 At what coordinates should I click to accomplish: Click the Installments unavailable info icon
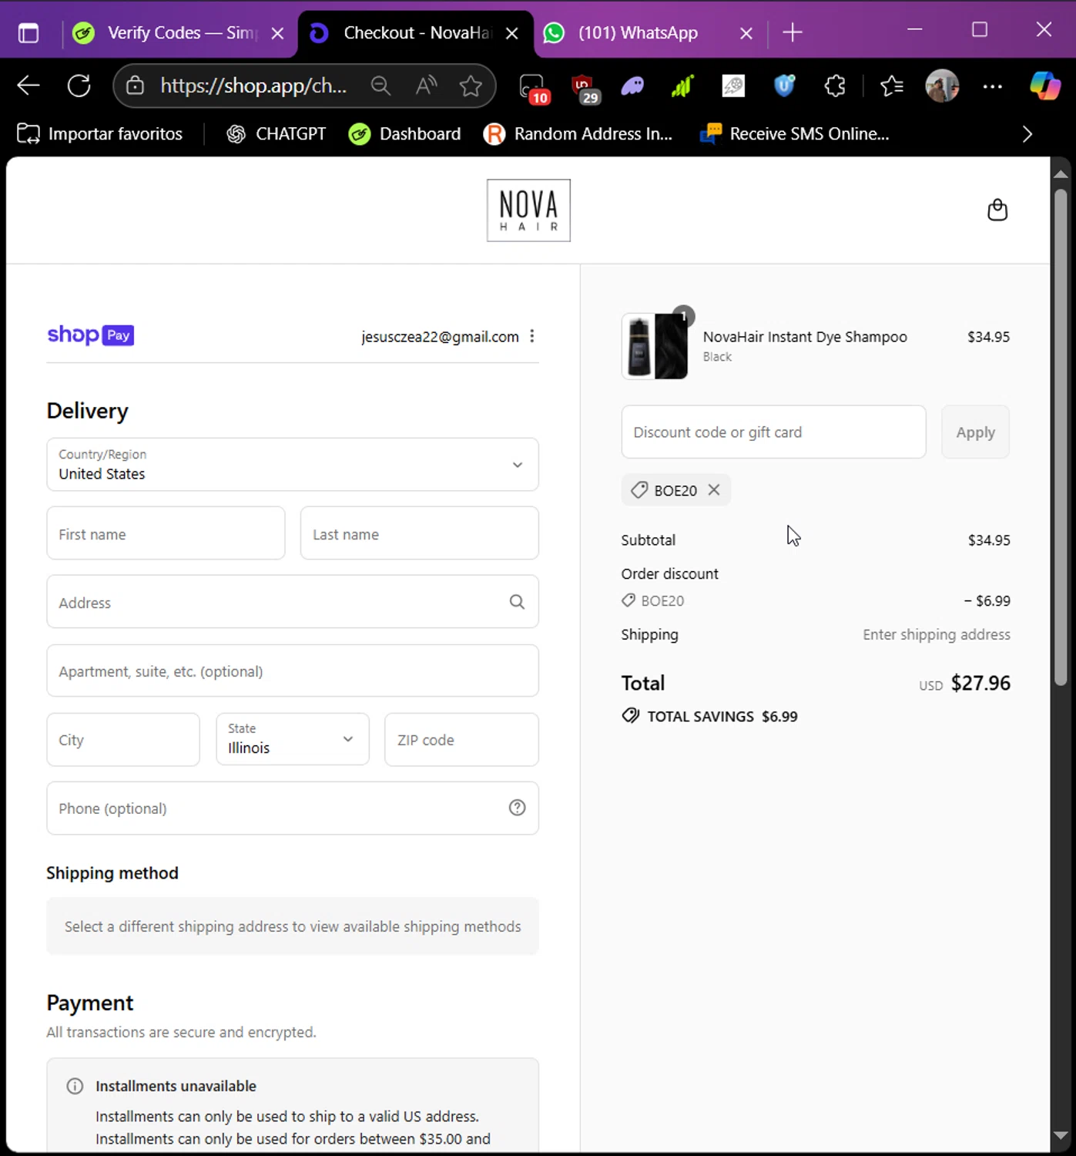click(x=75, y=1086)
